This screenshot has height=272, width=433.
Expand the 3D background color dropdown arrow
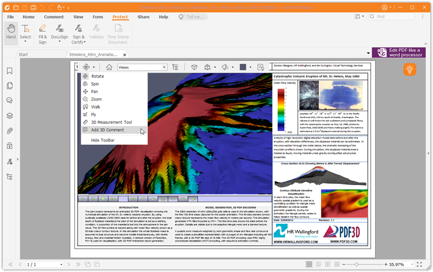point(251,67)
